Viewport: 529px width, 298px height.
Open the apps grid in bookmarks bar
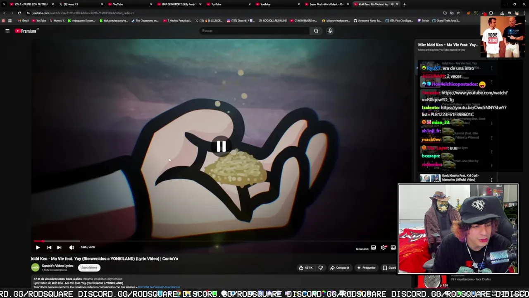click(x=10, y=21)
